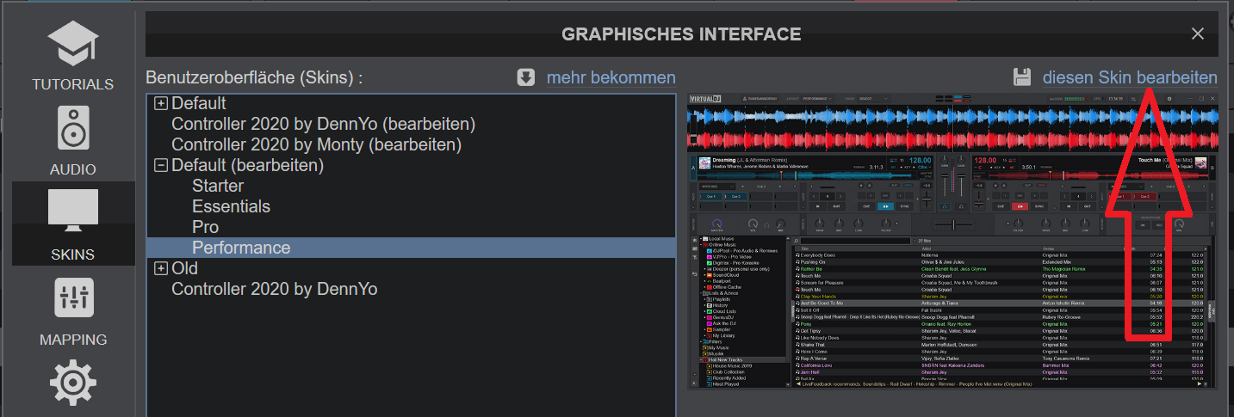Collapse the Default (bearbeiten) group
This screenshot has width=1234, height=417.
click(x=160, y=165)
